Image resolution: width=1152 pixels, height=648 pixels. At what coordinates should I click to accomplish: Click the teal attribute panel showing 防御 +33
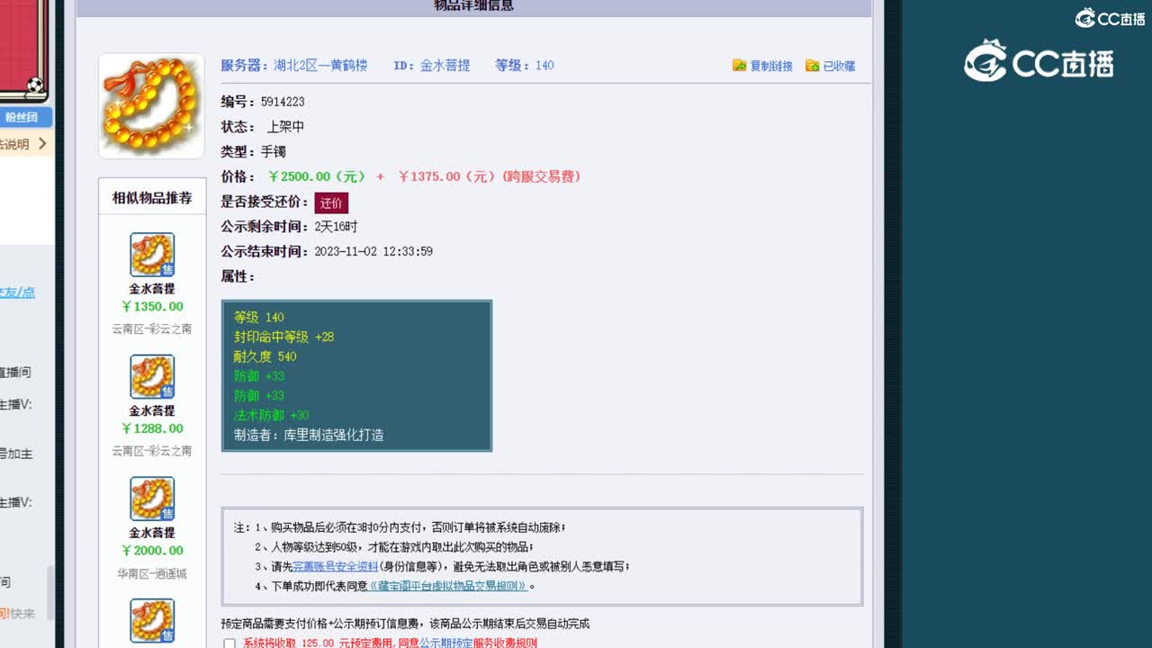point(355,375)
